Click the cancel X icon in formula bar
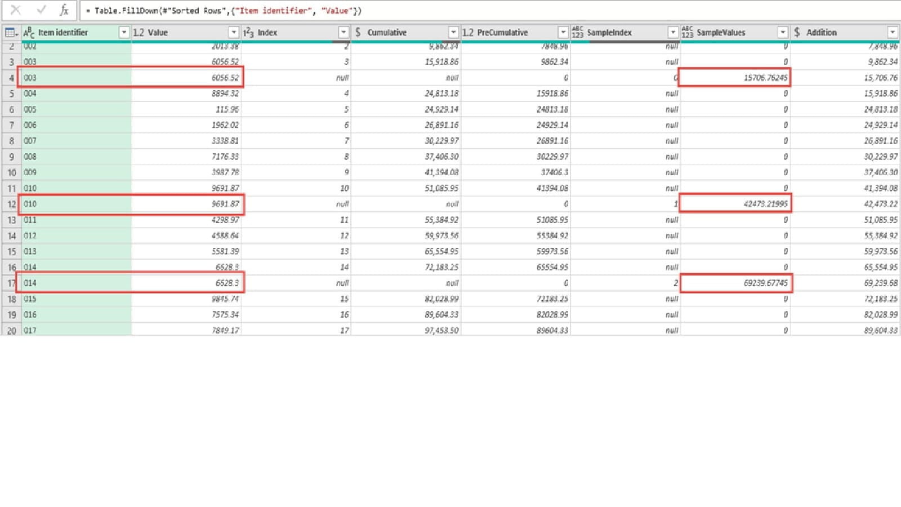 [x=16, y=10]
